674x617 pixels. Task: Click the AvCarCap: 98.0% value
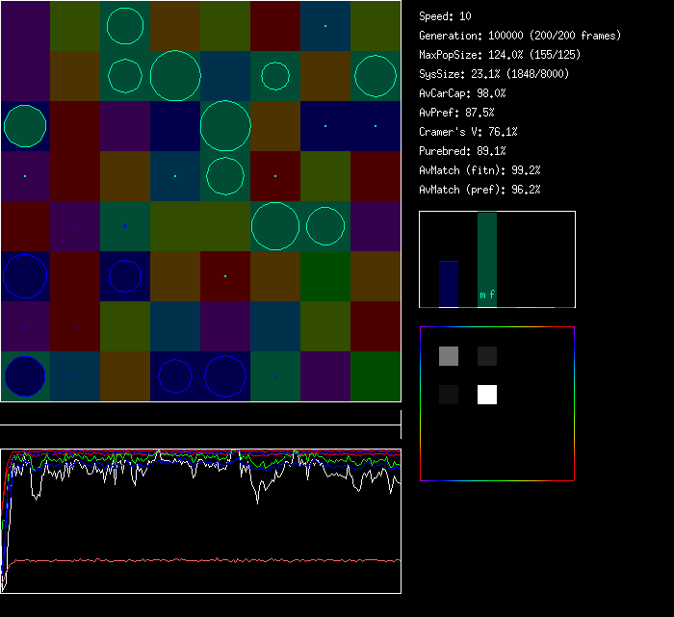pos(462,93)
